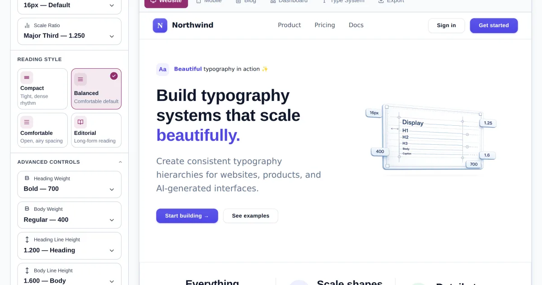The height and width of the screenshot is (285, 542).
Task: Click the Northwind brand name text
Action: pos(193,25)
